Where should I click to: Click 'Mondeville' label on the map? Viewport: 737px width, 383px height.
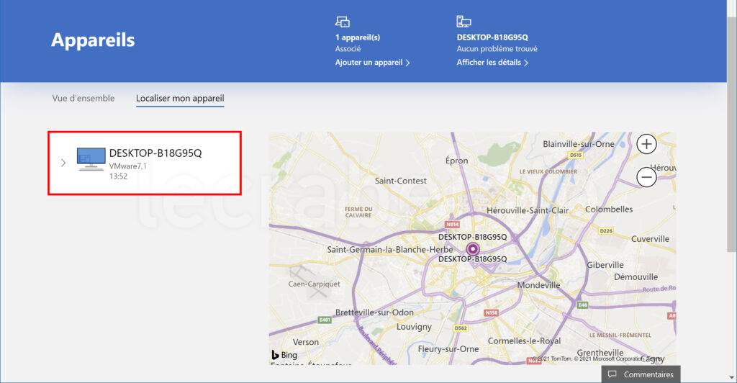click(x=538, y=285)
